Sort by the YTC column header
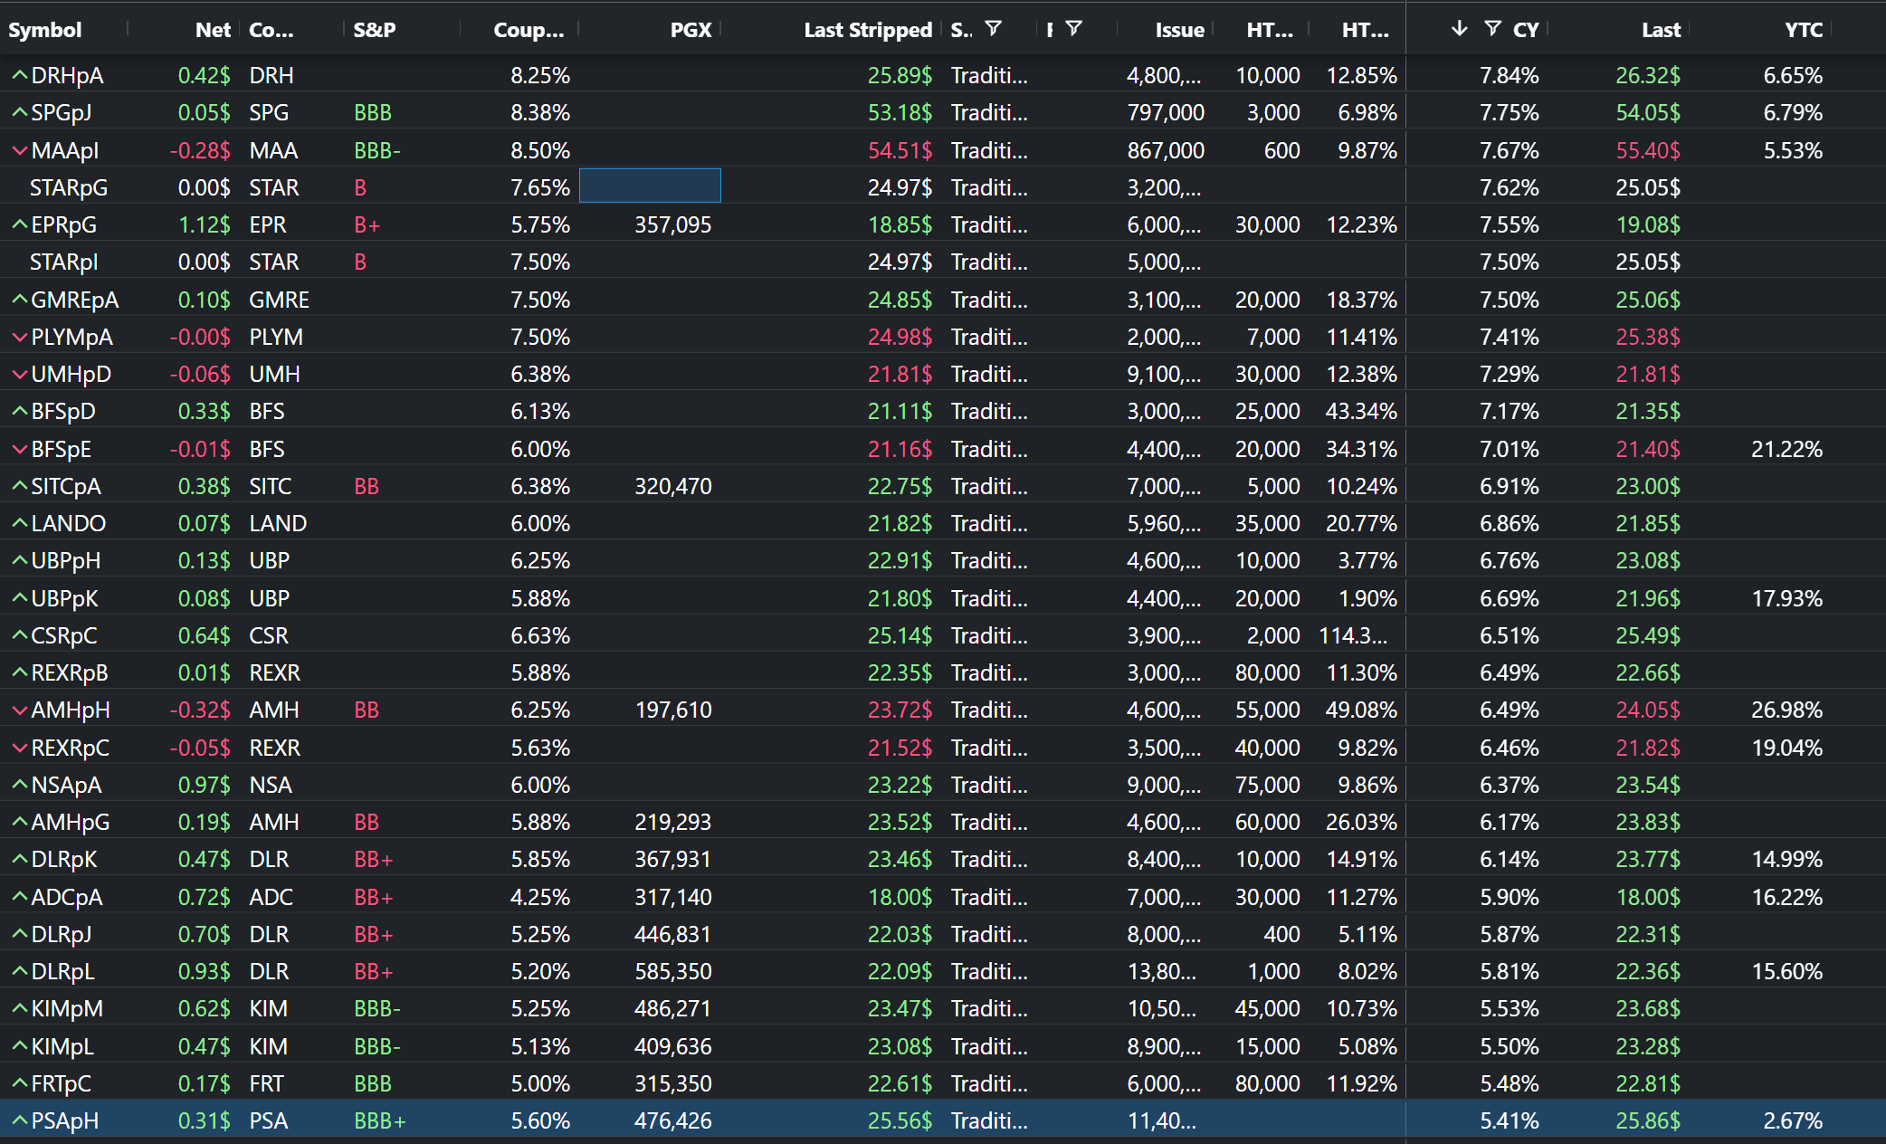This screenshot has height=1144, width=1886. pyautogui.click(x=1803, y=28)
